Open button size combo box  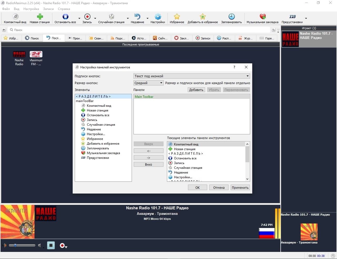pos(149,83)
